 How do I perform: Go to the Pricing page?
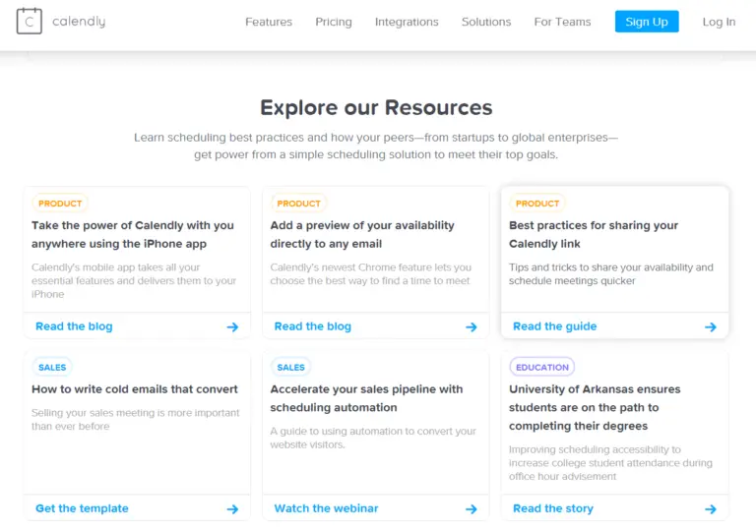[333, 22]
